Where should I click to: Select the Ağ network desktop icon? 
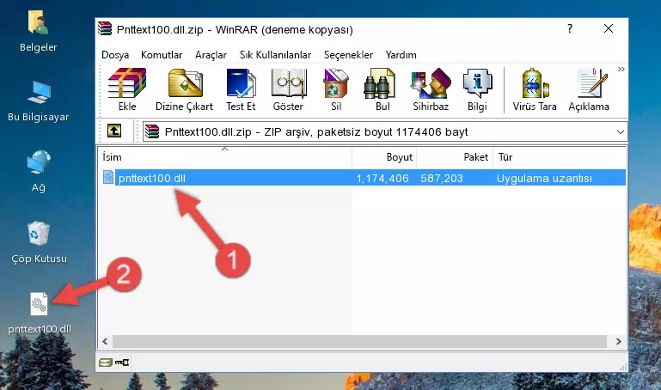[39, 172]
